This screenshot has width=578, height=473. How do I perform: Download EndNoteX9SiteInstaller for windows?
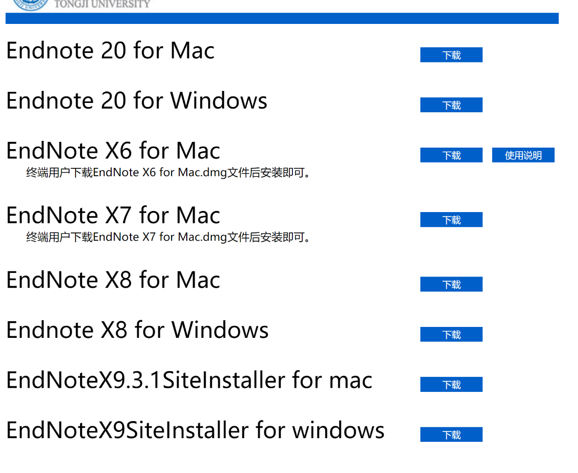coord(451,435)
